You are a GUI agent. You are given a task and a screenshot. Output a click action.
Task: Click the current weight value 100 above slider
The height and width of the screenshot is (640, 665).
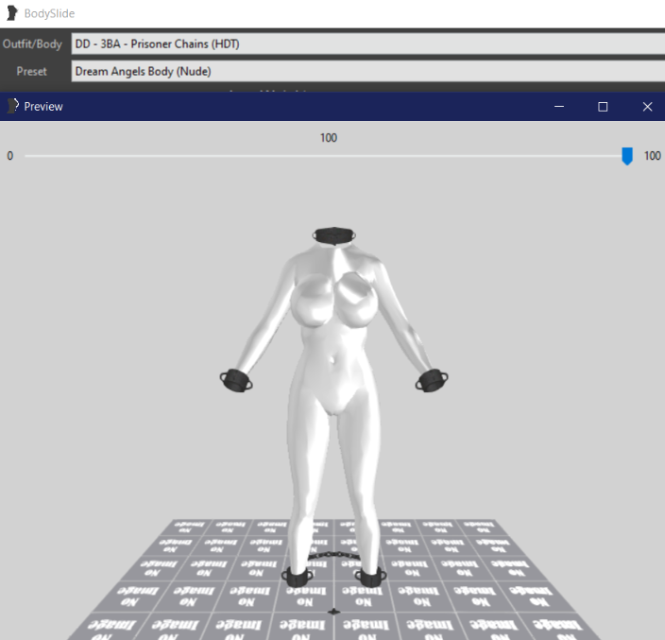point(329,137)
